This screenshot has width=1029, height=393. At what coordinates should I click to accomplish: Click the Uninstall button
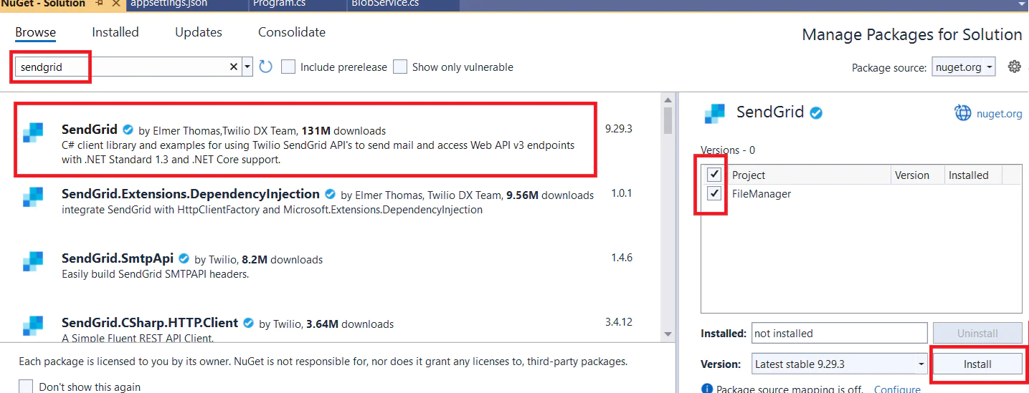(x=977, y=333)
